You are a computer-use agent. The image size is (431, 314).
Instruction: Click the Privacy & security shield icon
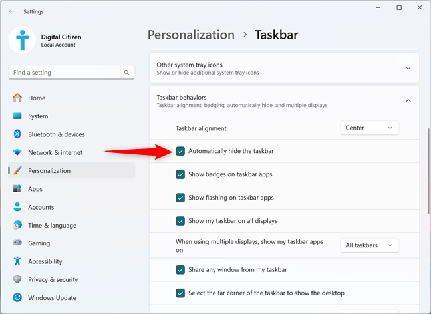17,279
